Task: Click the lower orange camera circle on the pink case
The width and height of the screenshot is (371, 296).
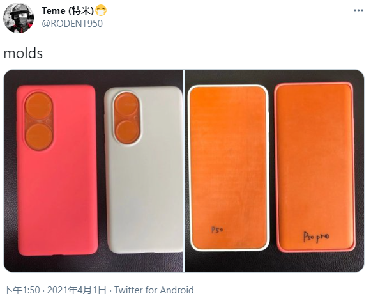Action: point(38,136)
